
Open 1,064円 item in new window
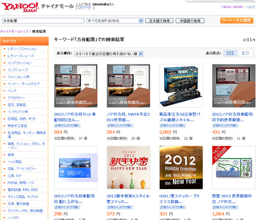point(225,207)
